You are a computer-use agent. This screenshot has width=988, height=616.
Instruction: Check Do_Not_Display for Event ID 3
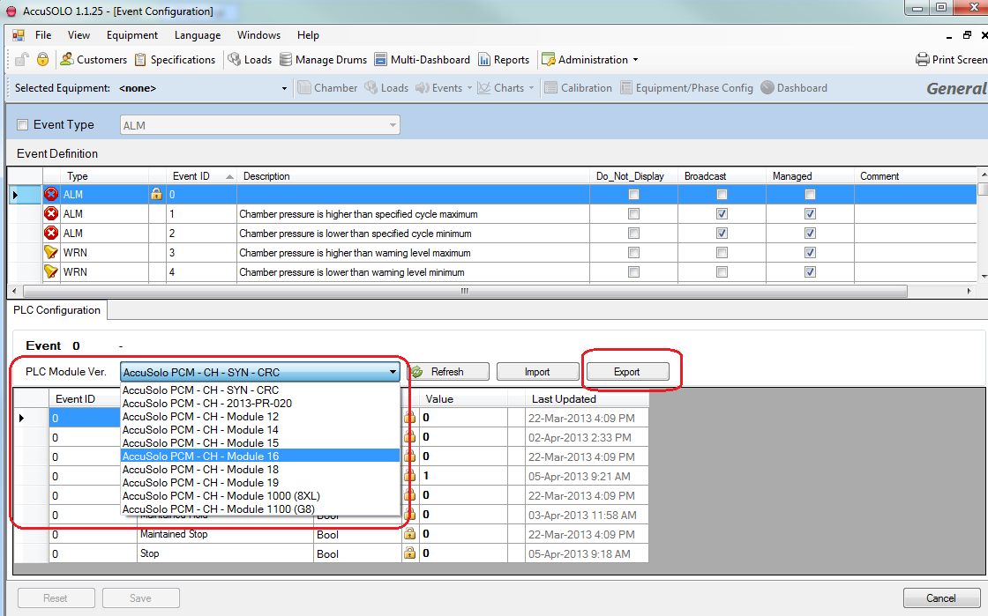pyautogui.click(x=633, y=253)
